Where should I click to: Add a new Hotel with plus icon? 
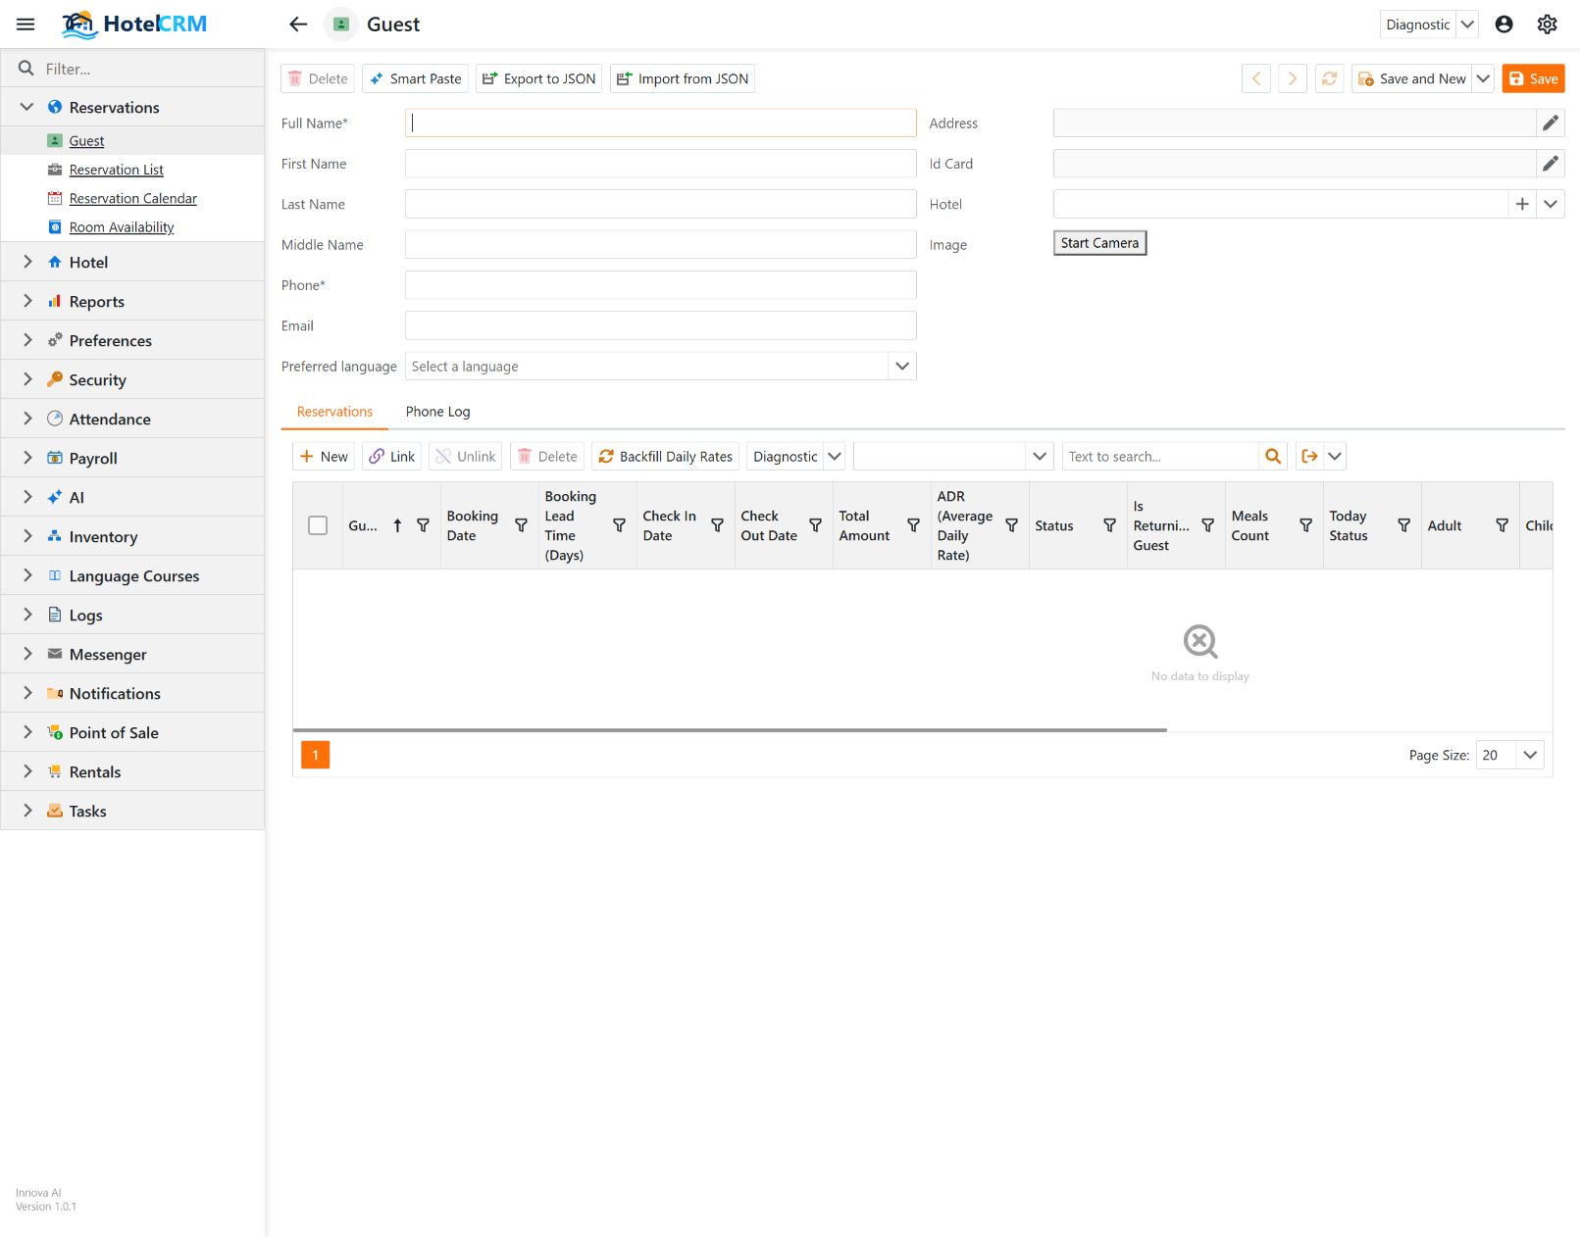point(1521,204)
